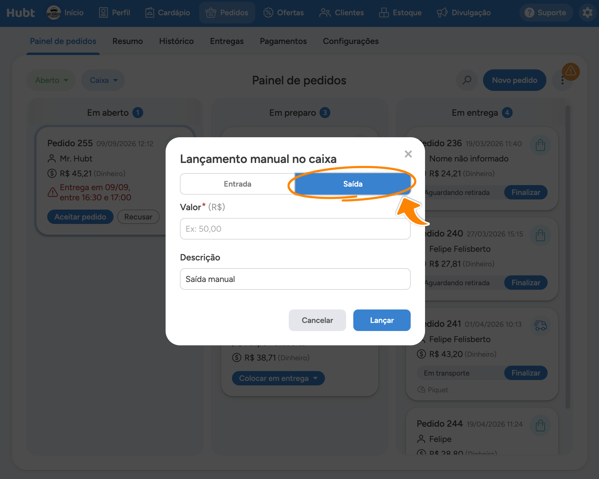Expand the Caixa dropdown
This screenshot has height=479, width=599.
pos(103,80)
